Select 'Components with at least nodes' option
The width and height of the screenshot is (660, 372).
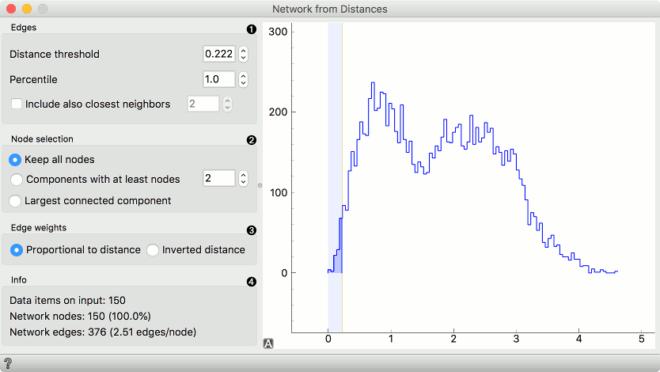[15, 179]
